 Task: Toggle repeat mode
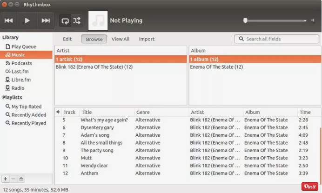pyautogui.click(x=65, y=21)
